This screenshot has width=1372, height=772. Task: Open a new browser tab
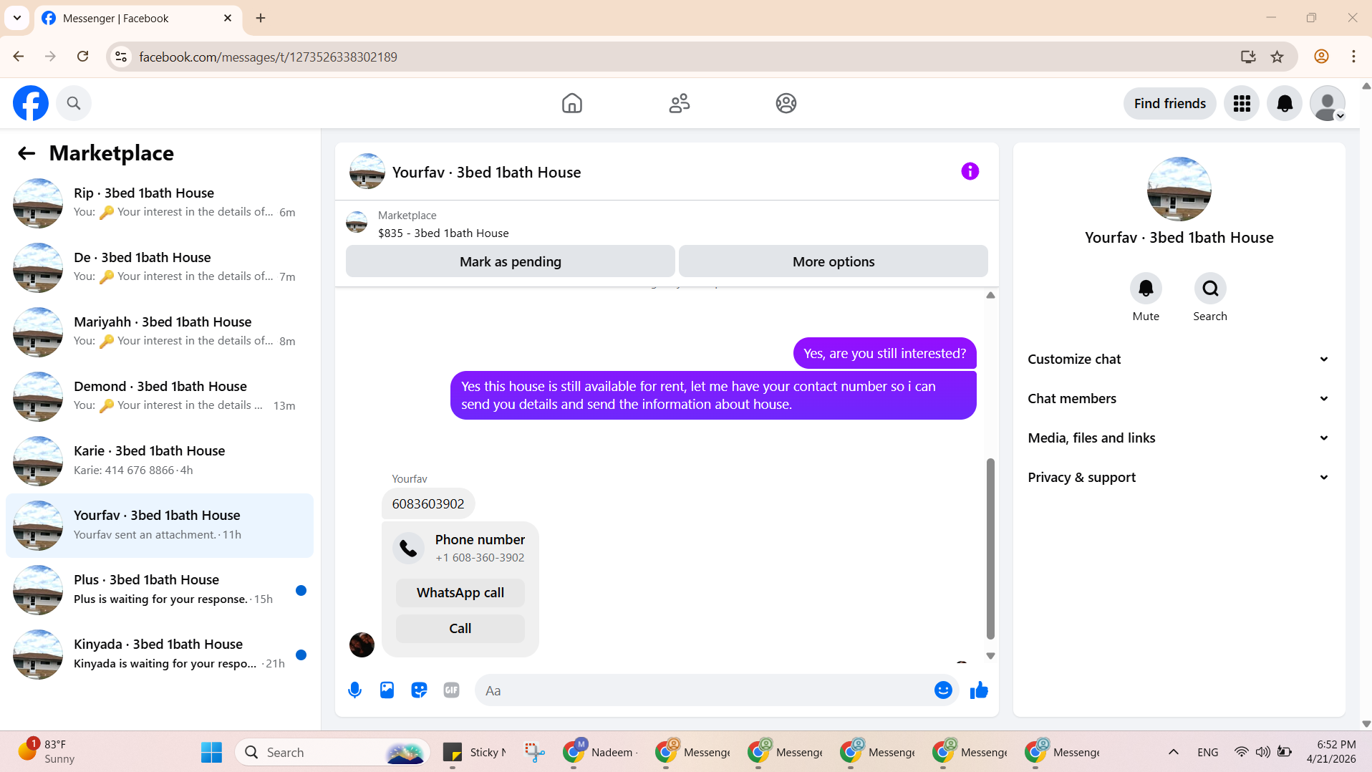[x=261, y=19]
